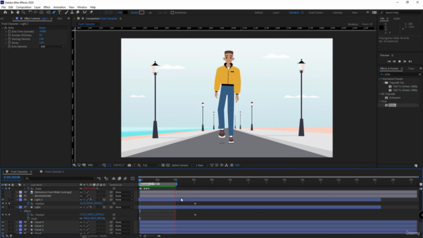Switch to the Audio panel tab
The image size is (423, 238).
point(397,19)
